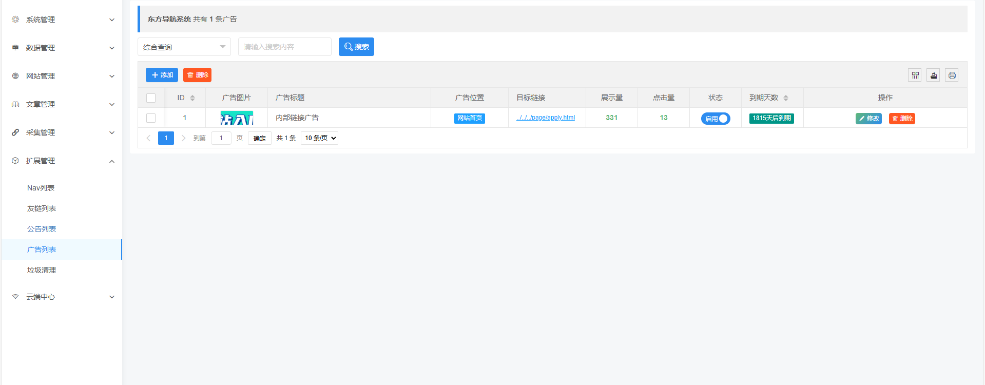Open the 垃圾清理 menu item
The image size is (985, 385).
point(42,270)
